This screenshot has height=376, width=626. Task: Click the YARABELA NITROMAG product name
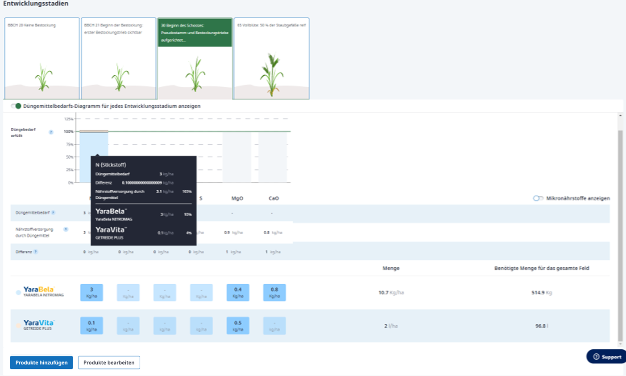[43, 295]
